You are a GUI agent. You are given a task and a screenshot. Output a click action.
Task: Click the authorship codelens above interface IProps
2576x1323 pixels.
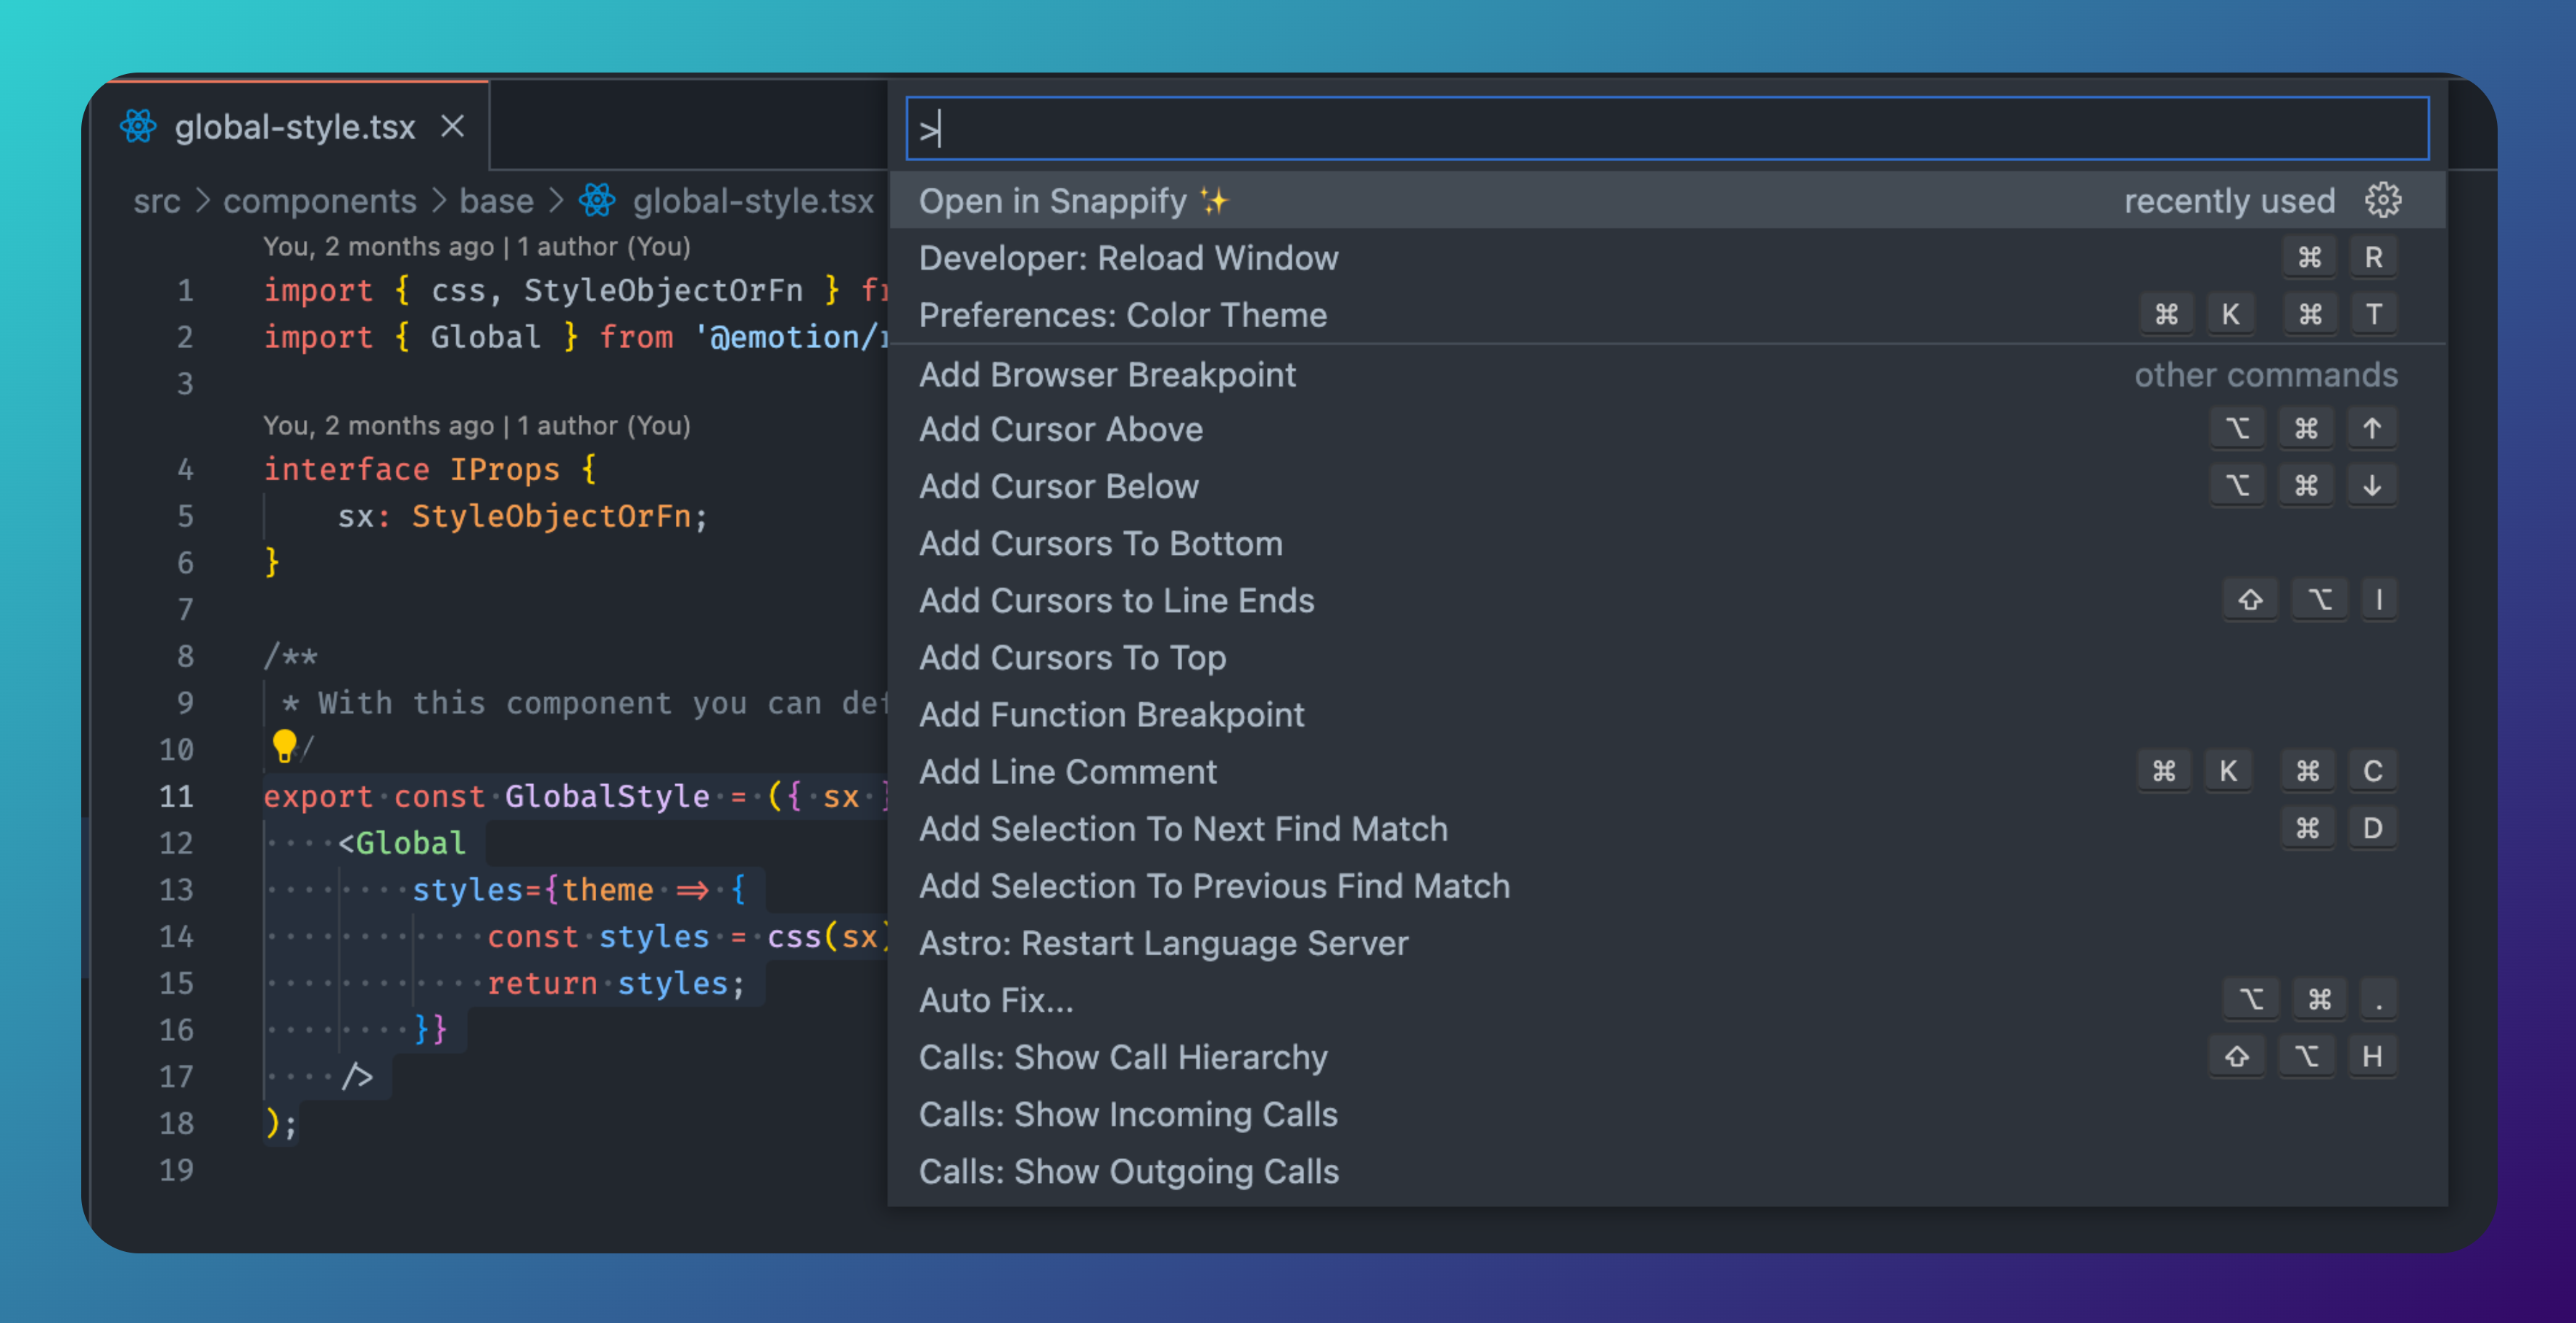tap(476, 425)
